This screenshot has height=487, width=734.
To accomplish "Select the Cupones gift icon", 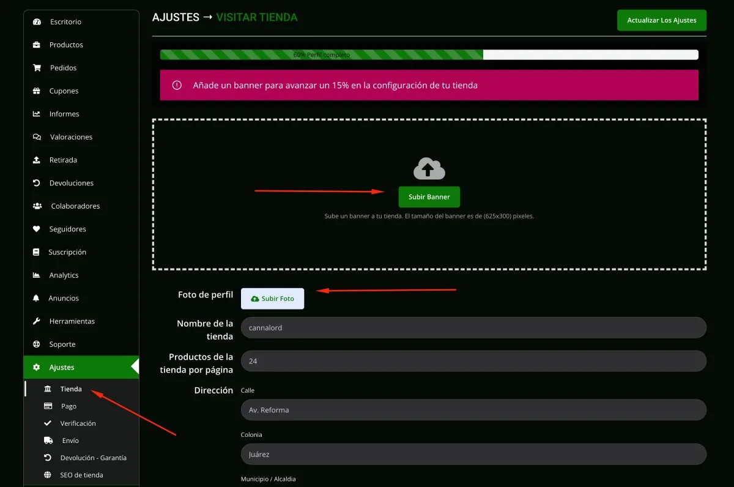I will (37, 91).
